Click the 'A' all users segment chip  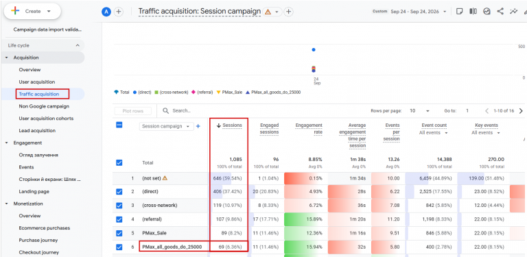click(x=106, y=12)
